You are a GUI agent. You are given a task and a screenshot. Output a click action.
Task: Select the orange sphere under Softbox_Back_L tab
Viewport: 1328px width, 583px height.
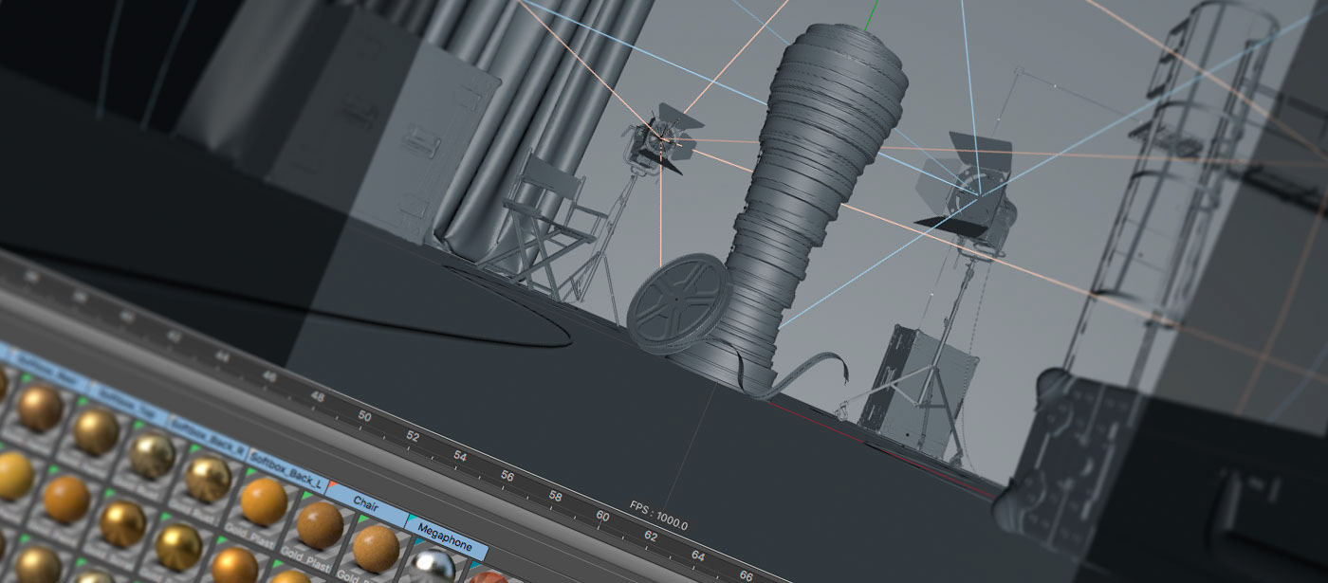[264, 501]
